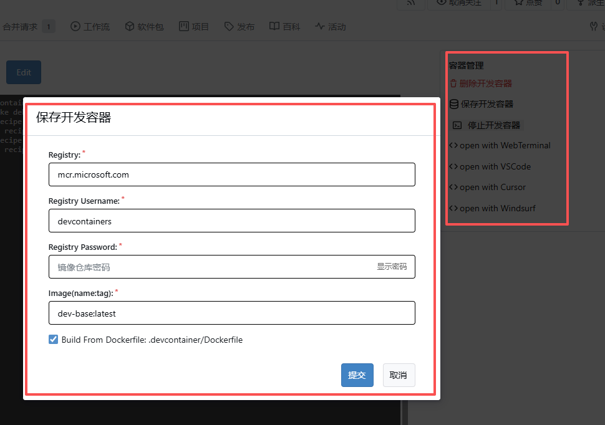Click the eye icon on the 取消关注 button
This screenshot has height=425, width=605.
442,3
